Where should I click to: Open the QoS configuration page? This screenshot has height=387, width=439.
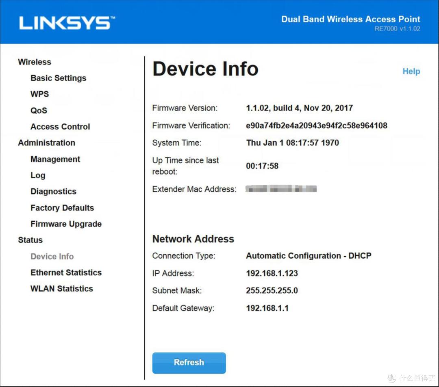pos(39,110)
